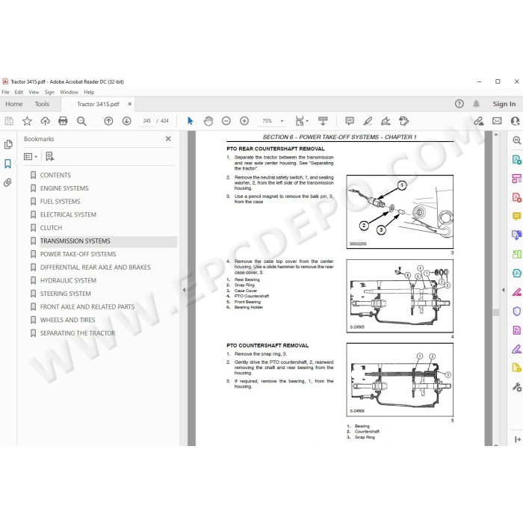Go to next page arrow

[x=126, y=121]
